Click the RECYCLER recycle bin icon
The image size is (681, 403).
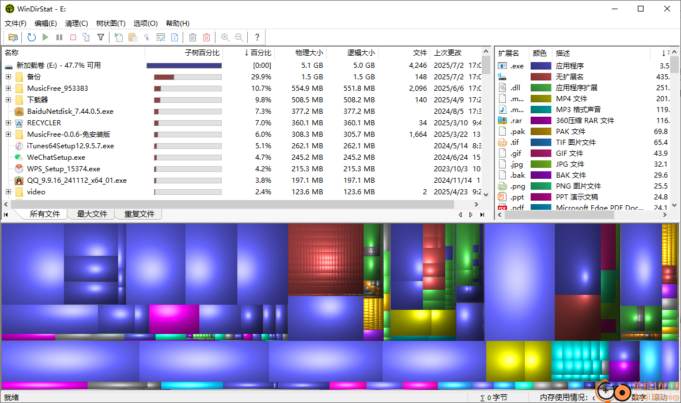(18, 123)
